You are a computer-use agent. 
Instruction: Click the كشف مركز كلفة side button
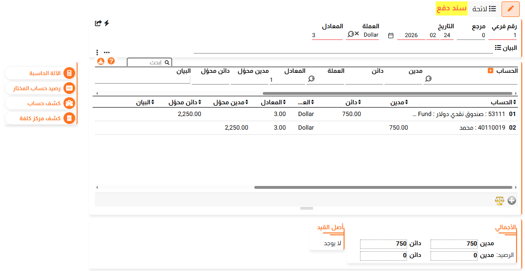40,118
